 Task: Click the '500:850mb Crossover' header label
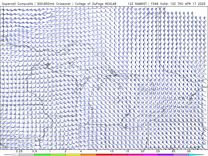pyautogui.click(x=54, y=4)
